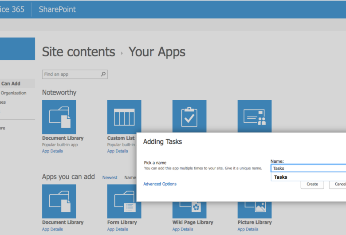Click the Wiki Page Library icon
Screen dimensions: 346x235
[x=189, y=210]
